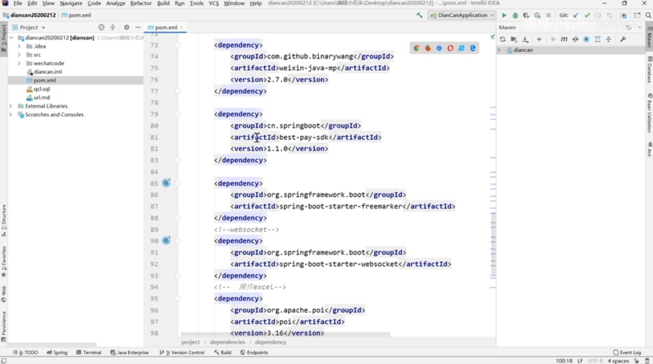Start debugging with the bug icon
This screenshot has height=364, width=653.
[515, 15]
